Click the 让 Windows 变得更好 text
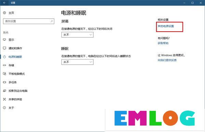The image size is (205, 132). (x=171, y=55)
